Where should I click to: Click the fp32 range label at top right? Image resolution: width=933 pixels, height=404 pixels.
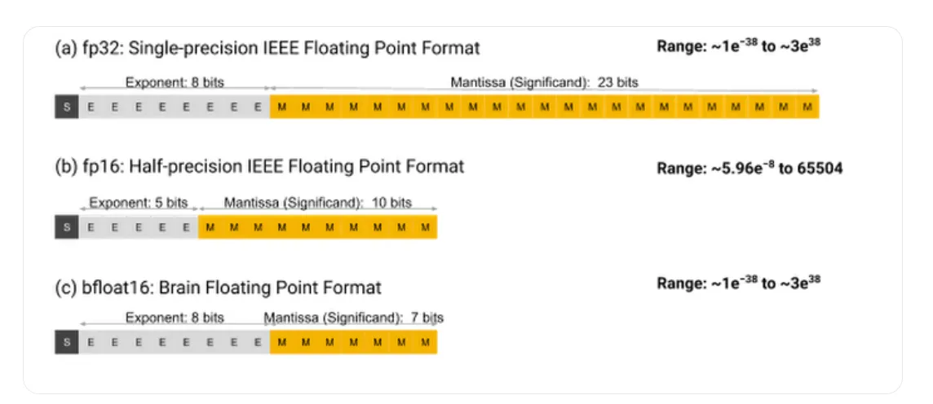[x=738, y=46]
